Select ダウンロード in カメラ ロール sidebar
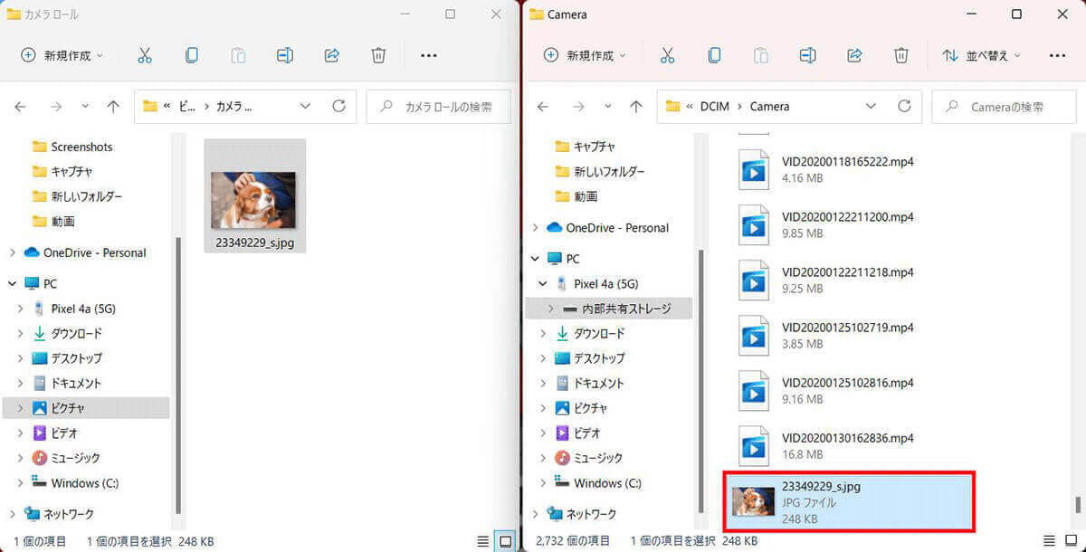1086x552 pixels. tap(76, 333)
